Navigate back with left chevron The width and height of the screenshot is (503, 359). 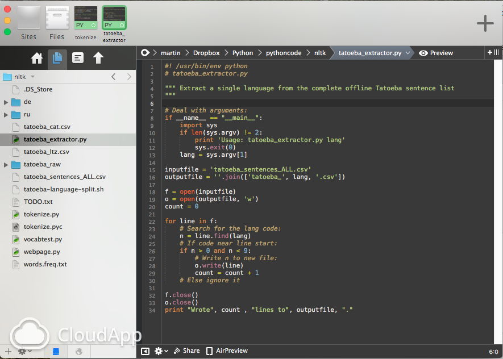pos(113,77)
